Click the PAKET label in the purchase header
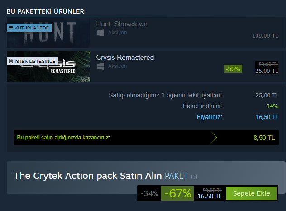This screenshot has width=286, height=211. [x=176, y=176]
